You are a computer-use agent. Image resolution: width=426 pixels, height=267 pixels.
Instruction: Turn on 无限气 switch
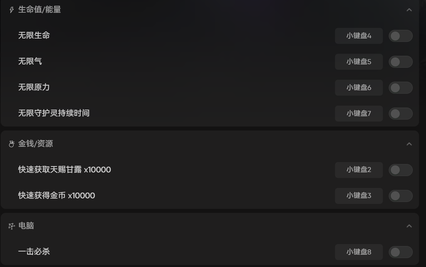(400, 62)
